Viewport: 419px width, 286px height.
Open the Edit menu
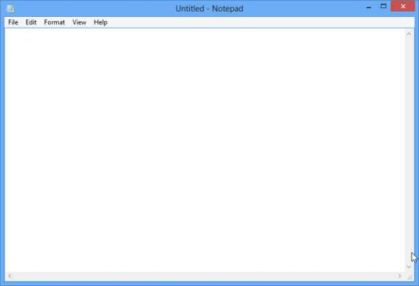(31, 22)
